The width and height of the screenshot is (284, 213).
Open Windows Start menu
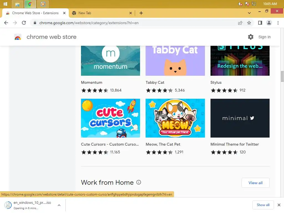click(x=6, y=4)
